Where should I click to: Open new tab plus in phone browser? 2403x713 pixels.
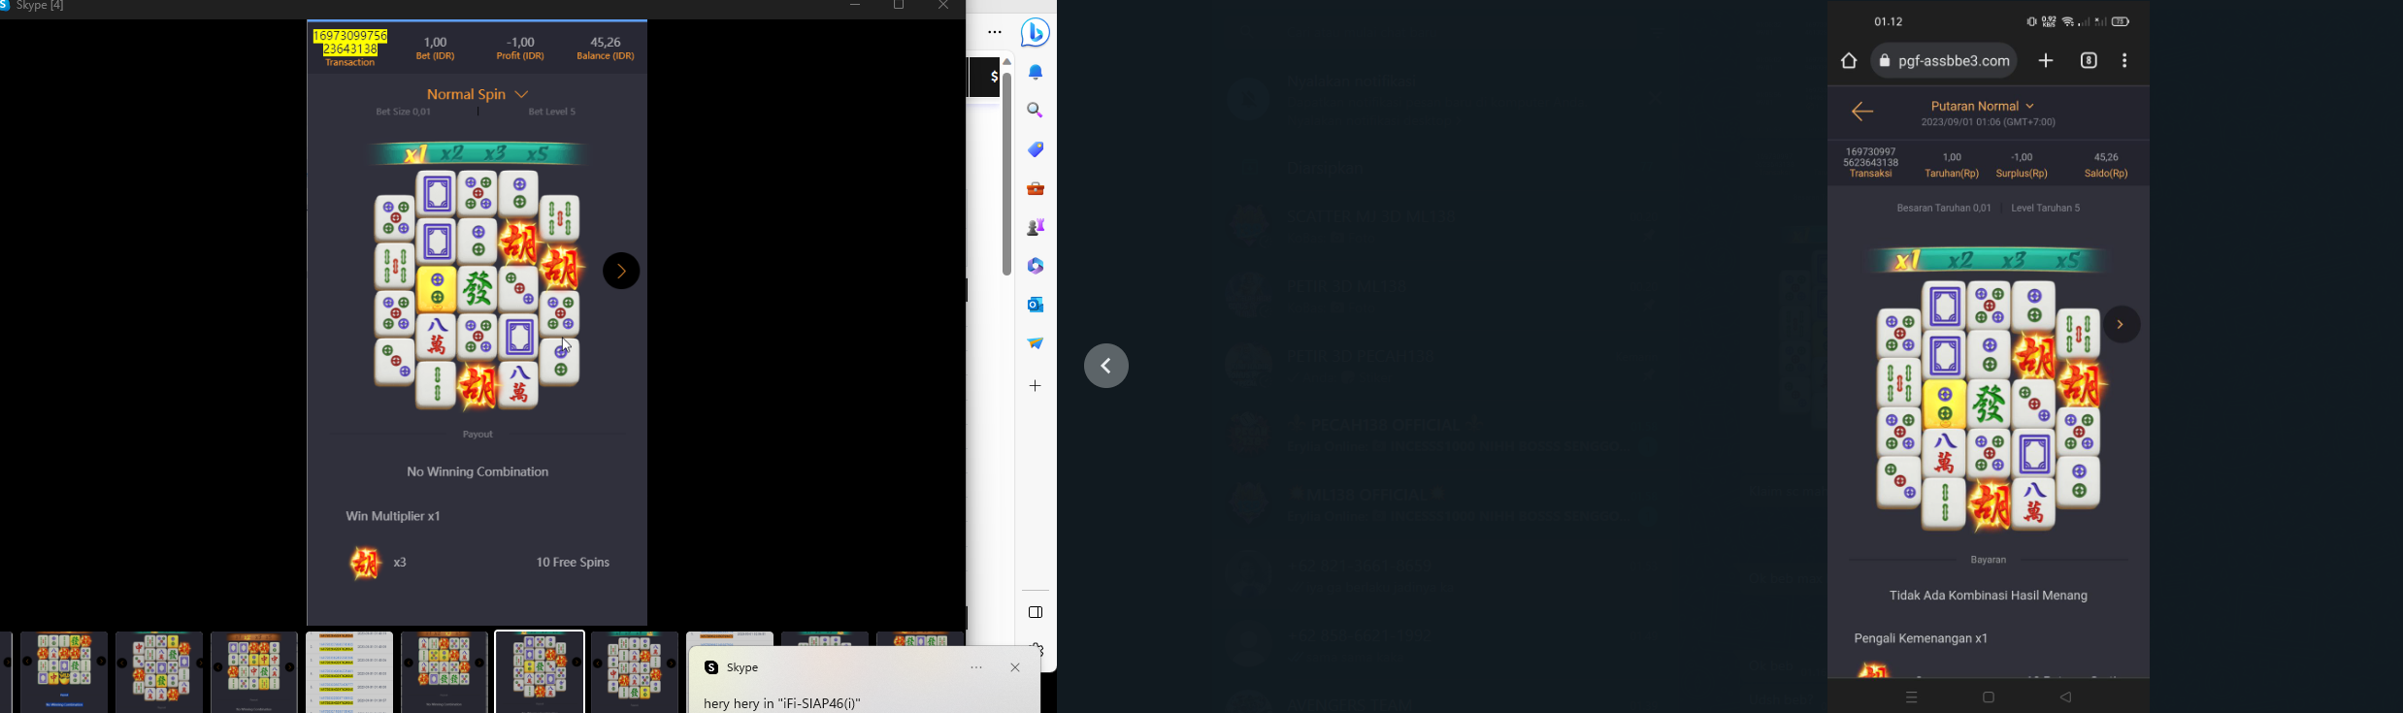point(2046,61)
